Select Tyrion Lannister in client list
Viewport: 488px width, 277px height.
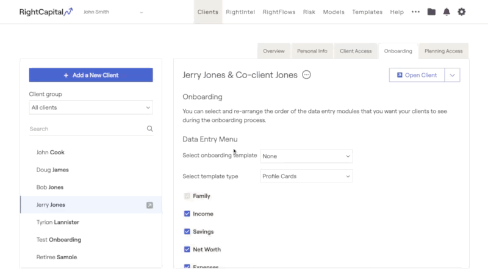coord(58,222)
